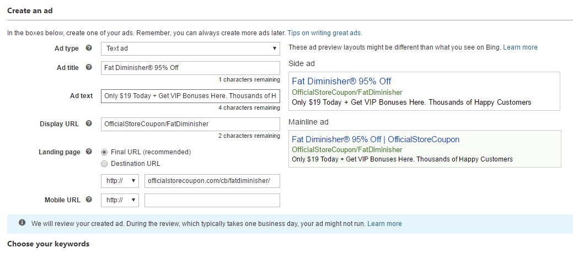
Task: Click Learn more link beside ad preview note
Action: coord(521,47)
